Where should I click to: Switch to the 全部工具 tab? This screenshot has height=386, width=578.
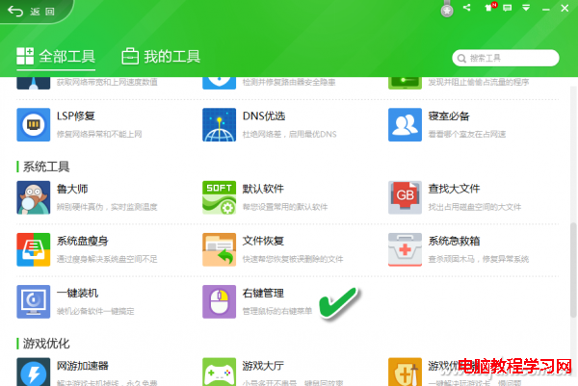coord(56,57)
